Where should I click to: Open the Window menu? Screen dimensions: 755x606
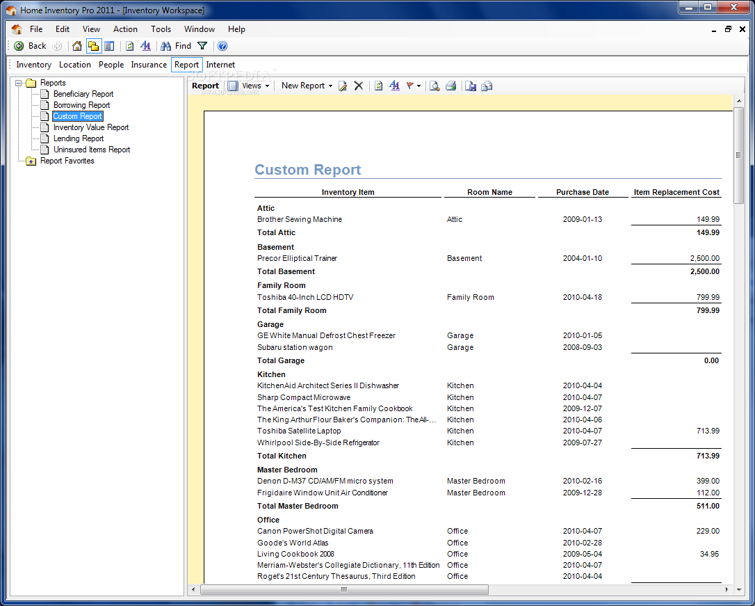click(x=200, y=29)
